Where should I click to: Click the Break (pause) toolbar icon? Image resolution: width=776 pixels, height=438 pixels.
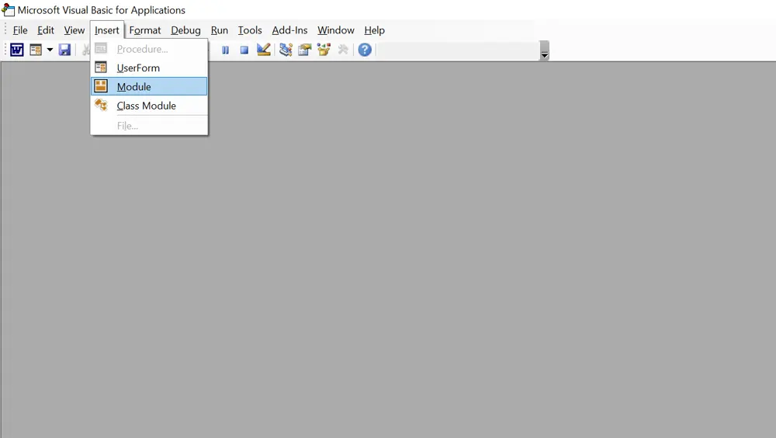pyautogui.click(x=225, y=50)
